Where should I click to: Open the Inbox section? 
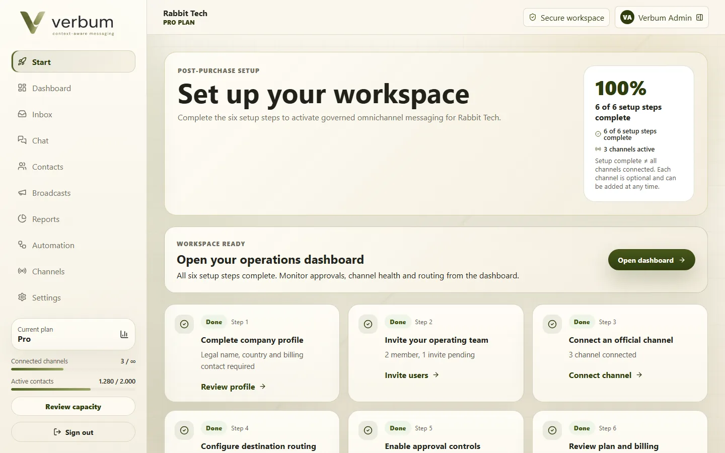pyautogui.click(x=73, y=114)
